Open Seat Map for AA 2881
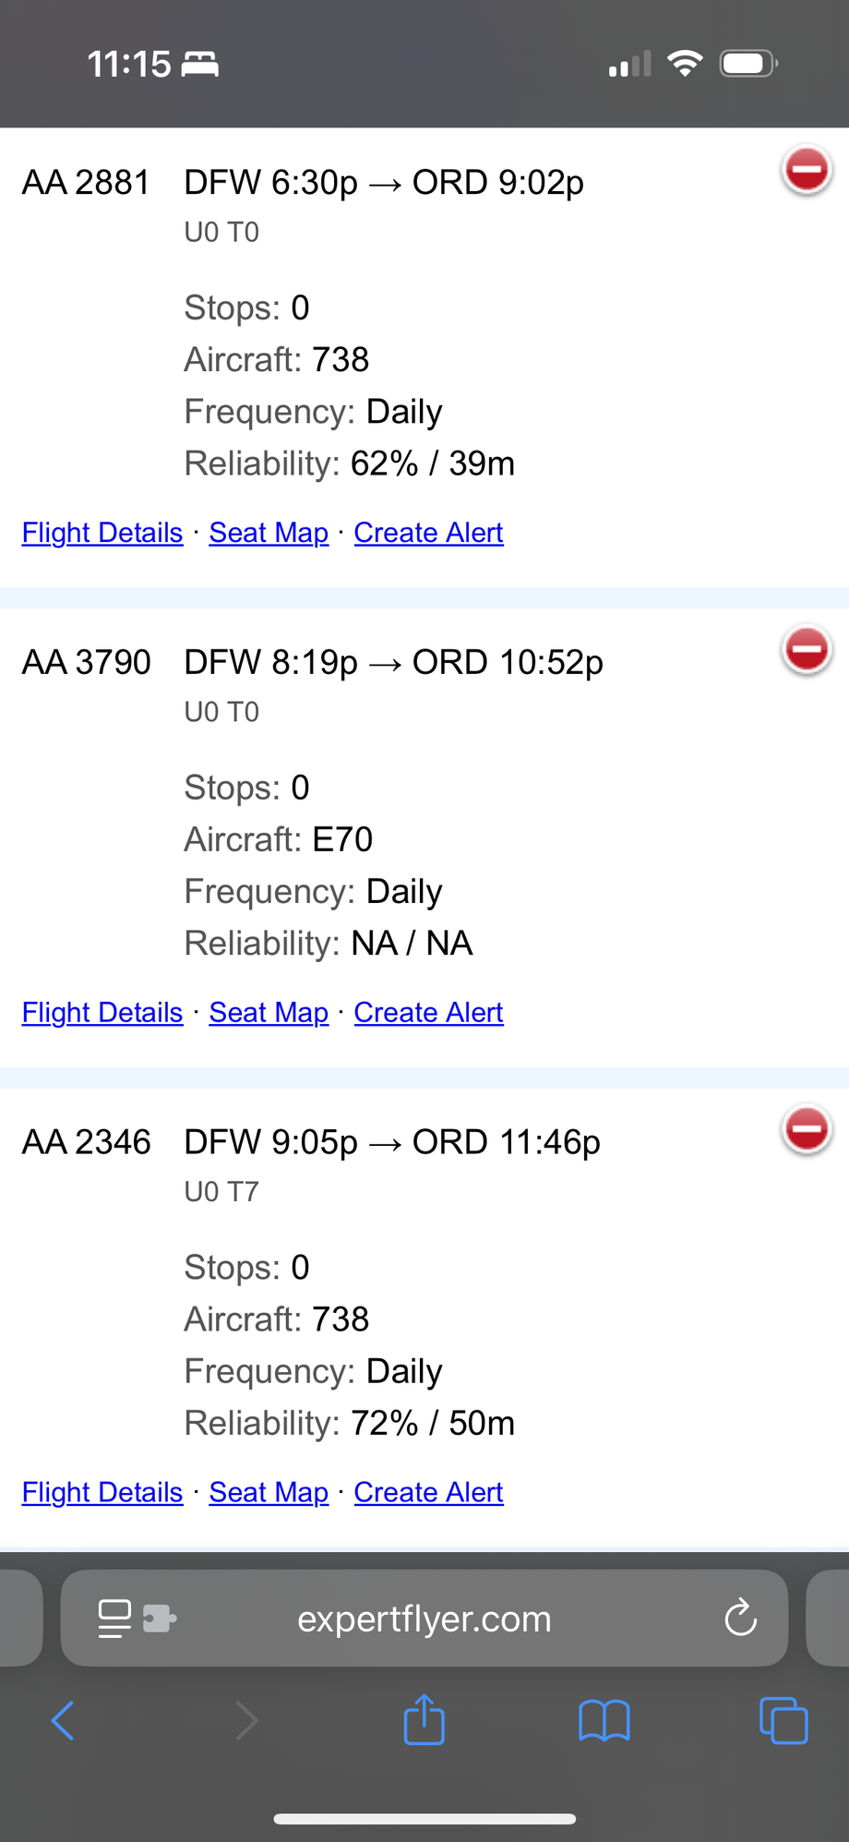The width and height of the screenshot is (849, 1842). (269, 533)
